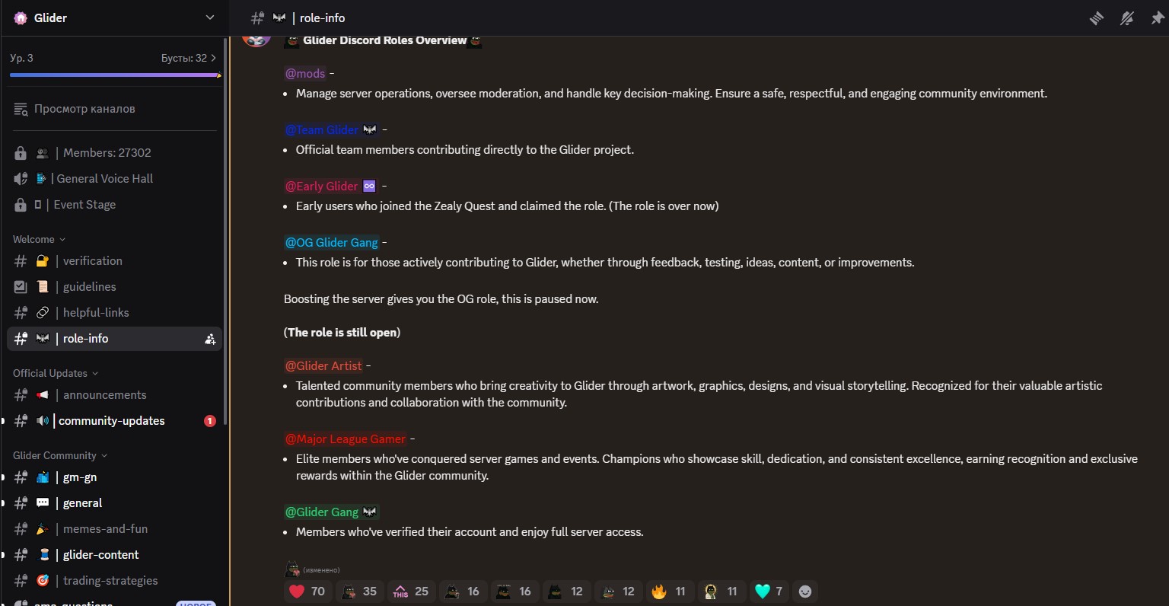Click the guidelines rules checkbox icon
The image size is (1169, 606).
click(21, 287)
